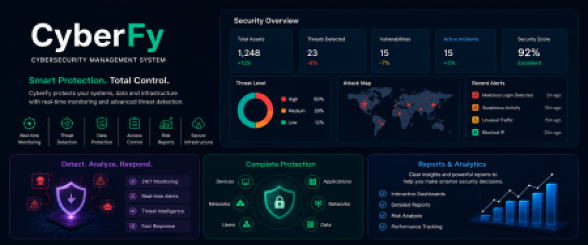
Task: Open the Access Control clipboard icon
Action: pyautogui.click(x=134, y=124)
